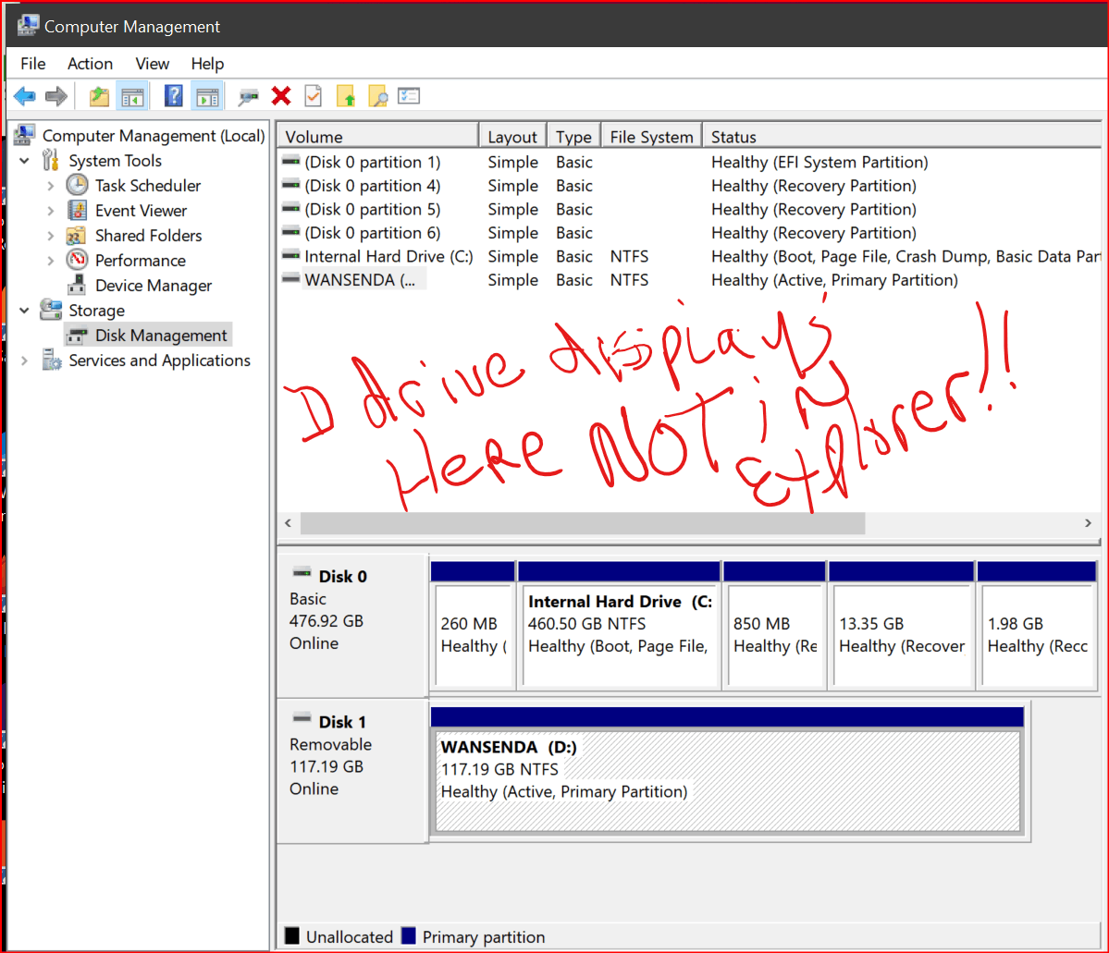
Task: Select the Internal Hard Drive (C:) volume row
Action: click(x=689, y=256)
